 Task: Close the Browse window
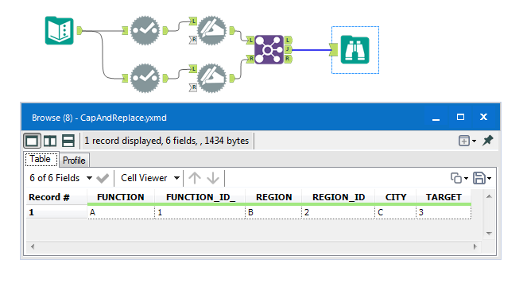coord(483,117)
